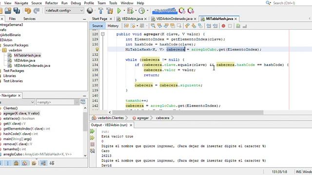Select the Source view button
Viewport: 312px width, 175px height.
(97, 26)
